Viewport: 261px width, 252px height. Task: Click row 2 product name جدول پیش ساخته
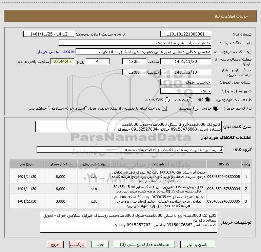pos(159,189)
